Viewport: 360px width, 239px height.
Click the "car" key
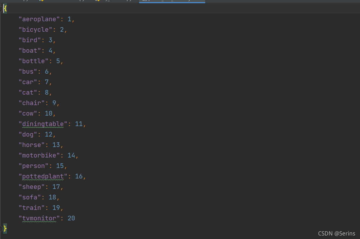pyautogui.click(x=28, y=82)
